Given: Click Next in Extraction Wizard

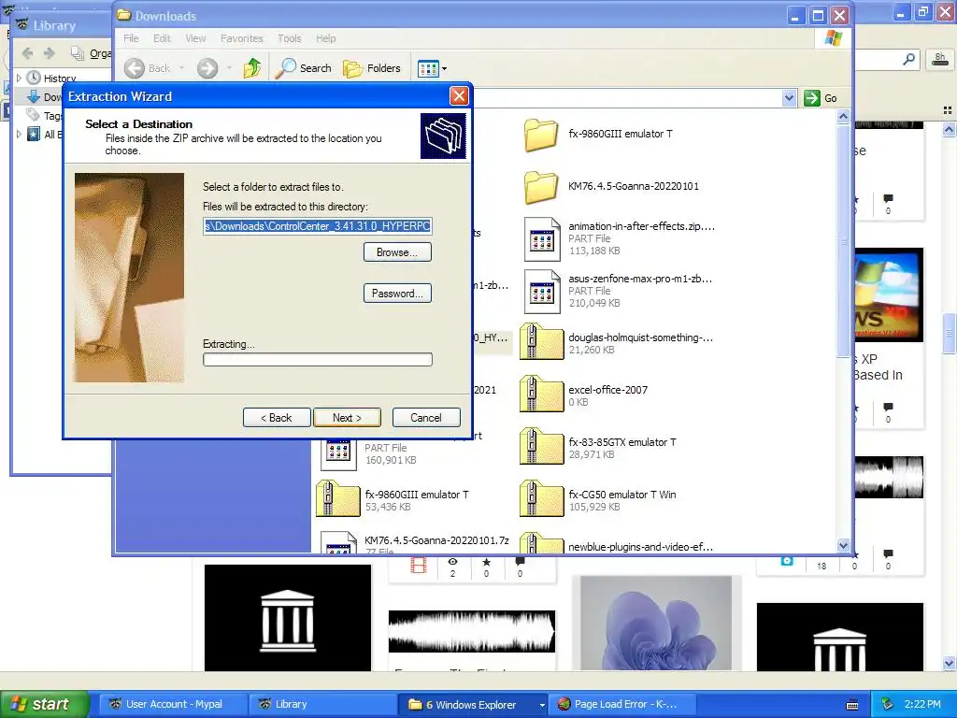Looking at the screenshot, I should click(x=347, y=418).
